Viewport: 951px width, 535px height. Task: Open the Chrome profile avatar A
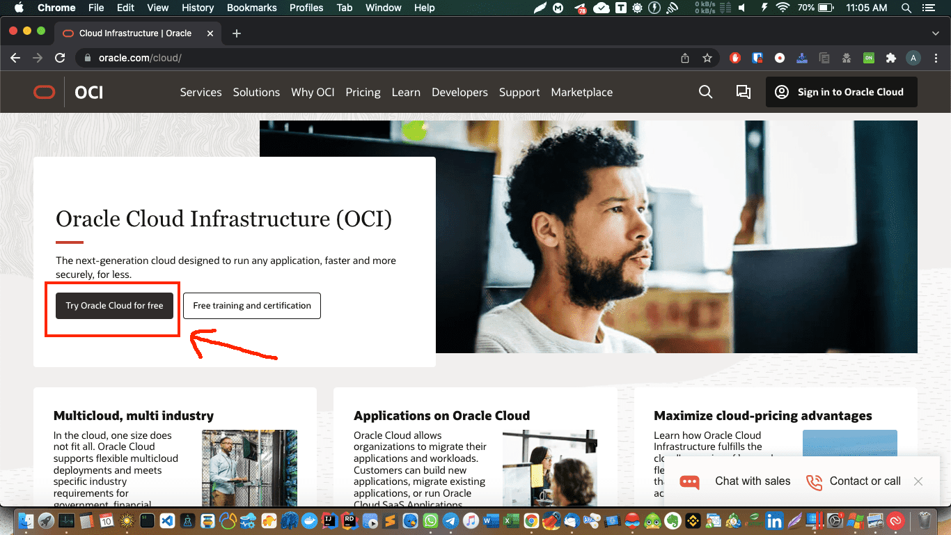click(913, 58)
